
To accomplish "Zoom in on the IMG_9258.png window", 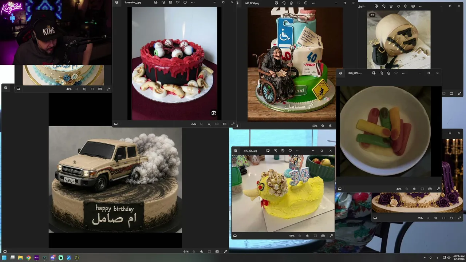I will [330, 126].
